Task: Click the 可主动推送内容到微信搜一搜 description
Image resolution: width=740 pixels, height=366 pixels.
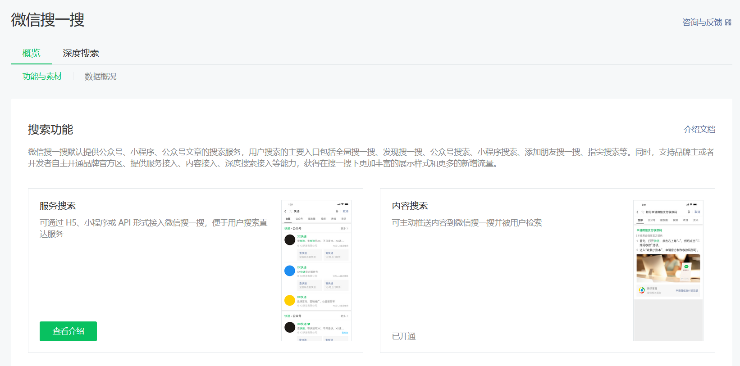Action: coord(467,223)
